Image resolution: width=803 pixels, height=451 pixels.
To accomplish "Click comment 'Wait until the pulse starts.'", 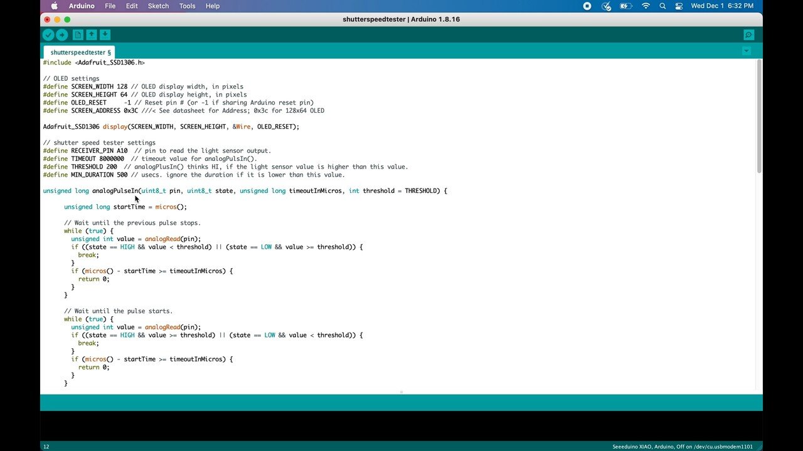I will (119, 311).
